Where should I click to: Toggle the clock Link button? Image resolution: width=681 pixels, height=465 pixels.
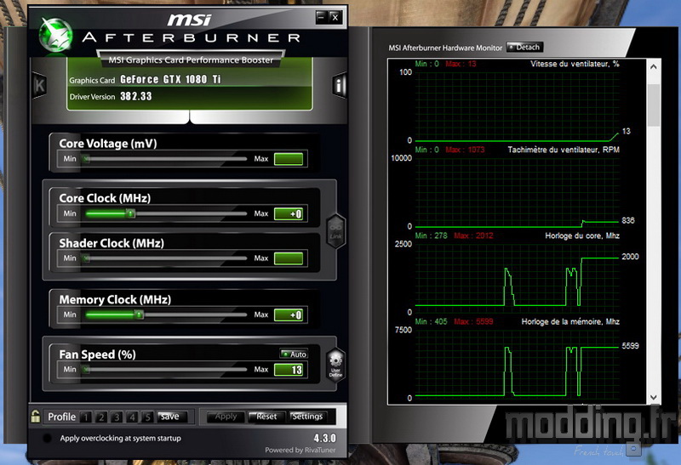tap(335, 230)
